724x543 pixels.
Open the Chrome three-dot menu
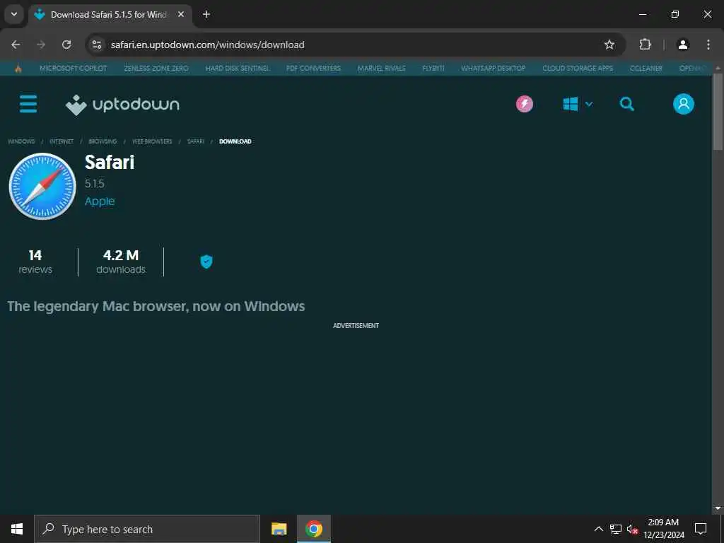pyautogui.click(x=708, y=45)
